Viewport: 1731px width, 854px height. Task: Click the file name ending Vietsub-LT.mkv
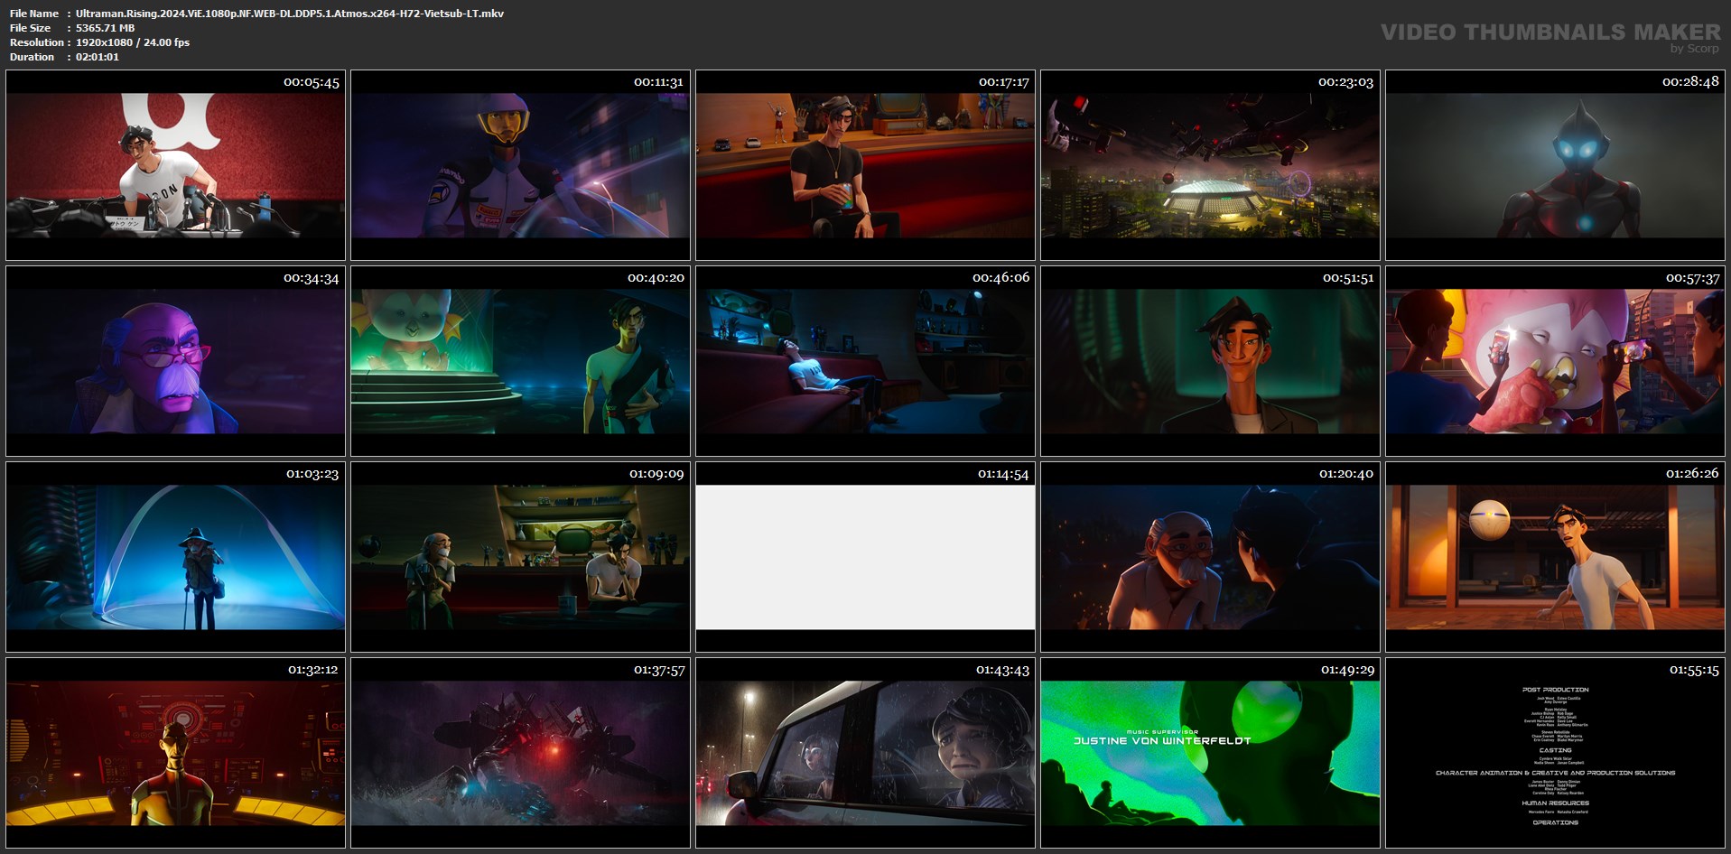(x=290, y=14)
